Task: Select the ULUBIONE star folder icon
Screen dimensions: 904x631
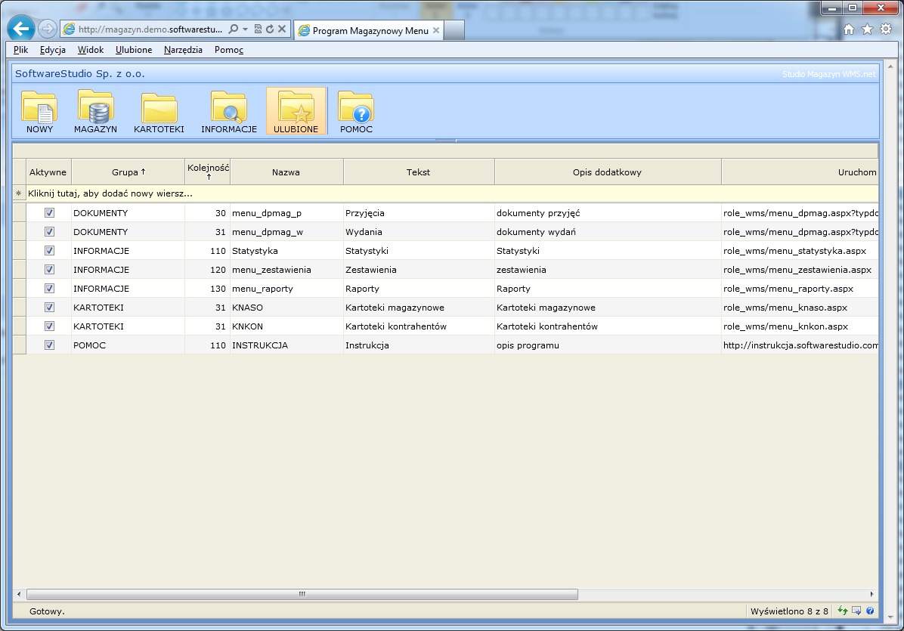Action: pyautogui.click(x=296, y=110)
